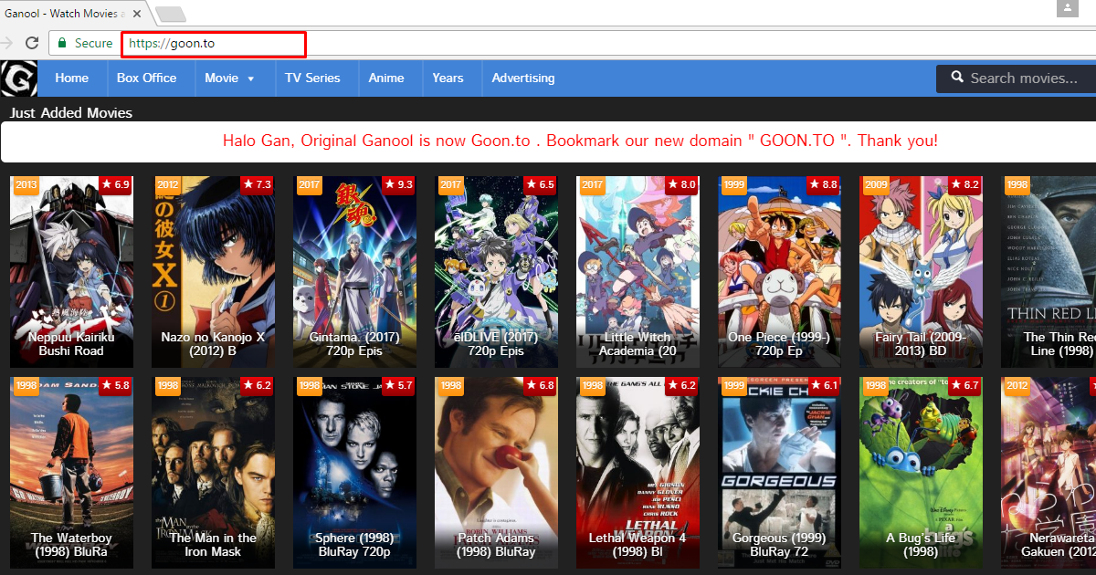This screenshot has width=1096, height=575.
Task: Open Sphere (1998) BluRay poster
Action: [x=354, y=473]
